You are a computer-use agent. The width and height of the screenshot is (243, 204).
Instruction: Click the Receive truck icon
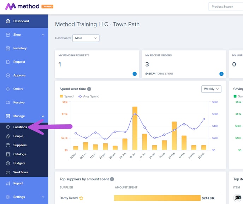pos(8,103)
